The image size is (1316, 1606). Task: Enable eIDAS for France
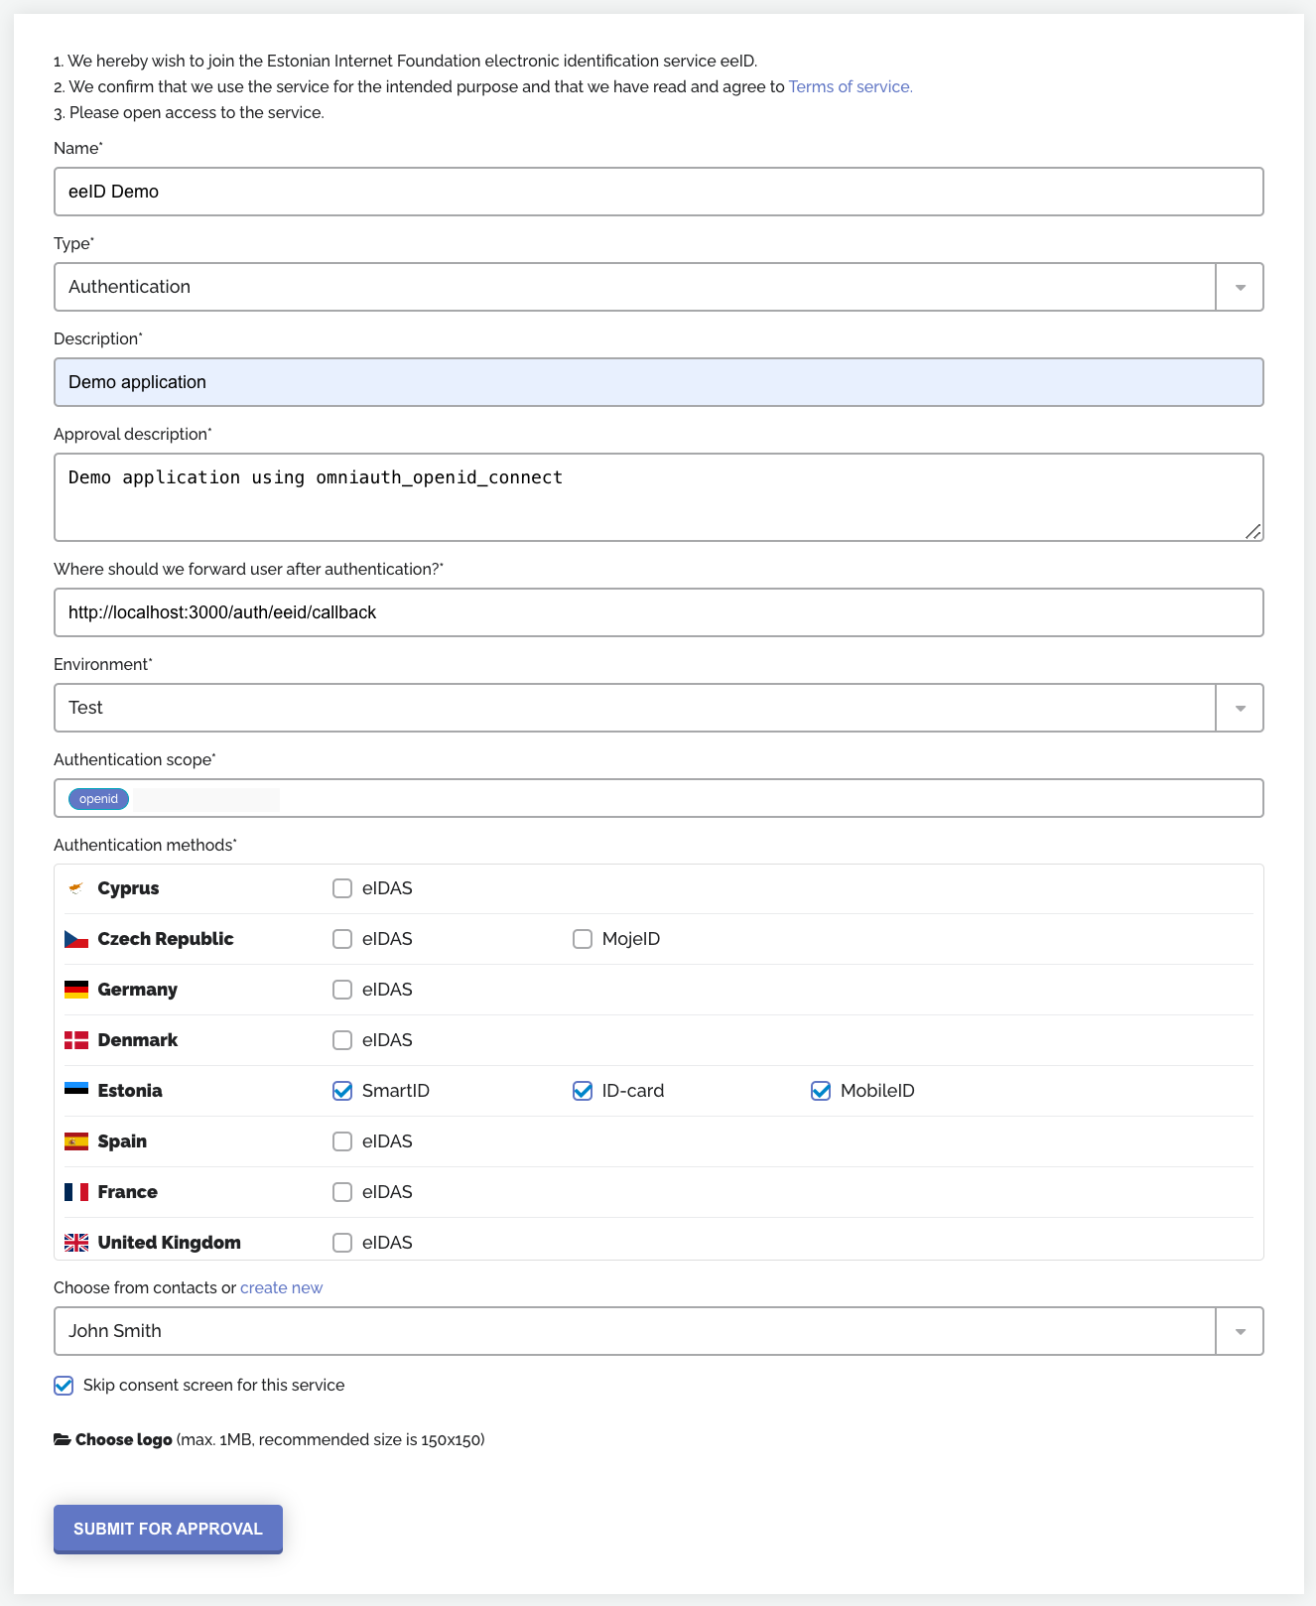click(x=342, y=1192)
